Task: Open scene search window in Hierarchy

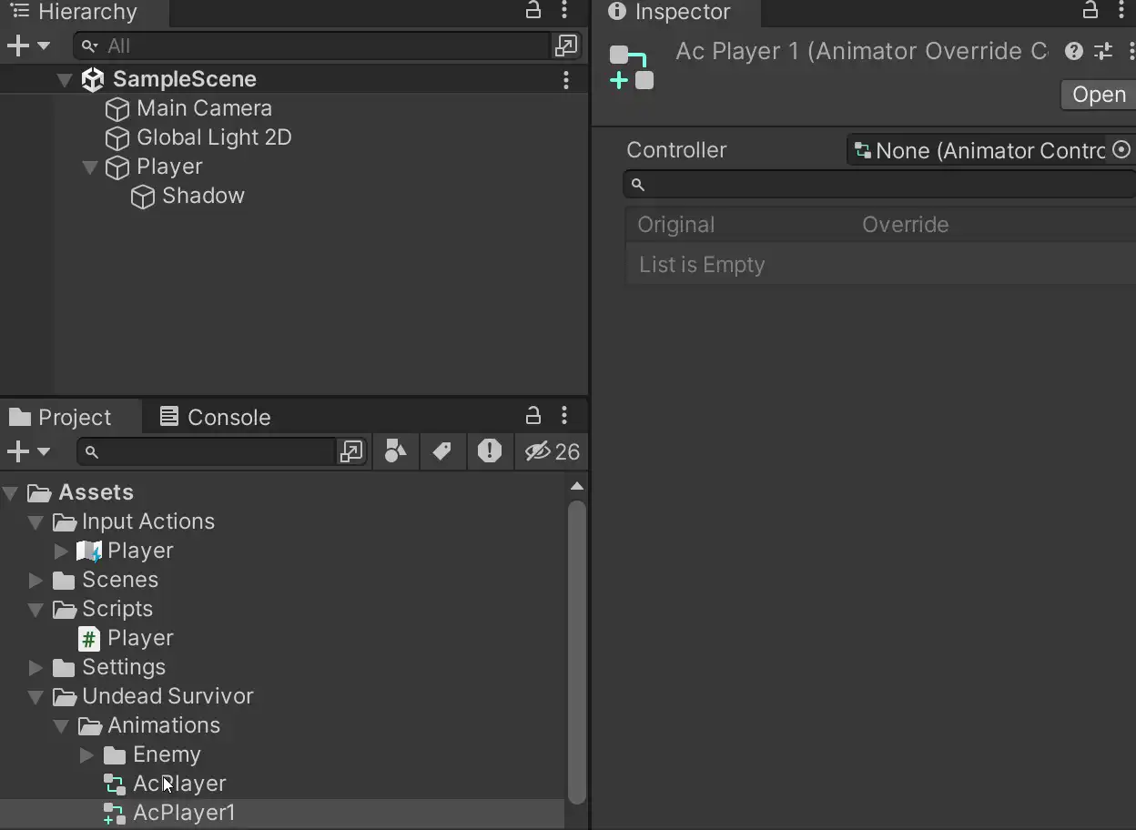Action: point(566,46)
